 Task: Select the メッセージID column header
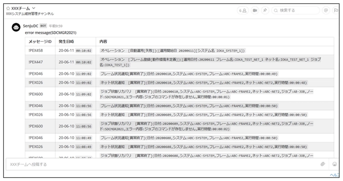(40, 41)
